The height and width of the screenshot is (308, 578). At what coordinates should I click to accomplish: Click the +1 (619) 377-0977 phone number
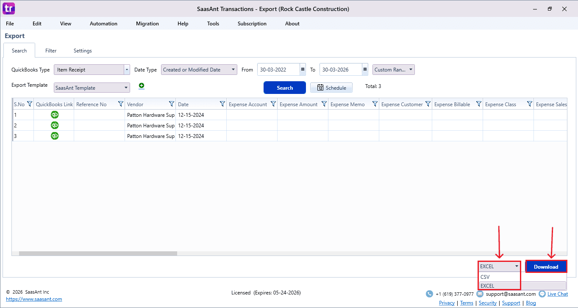[455, 294]
